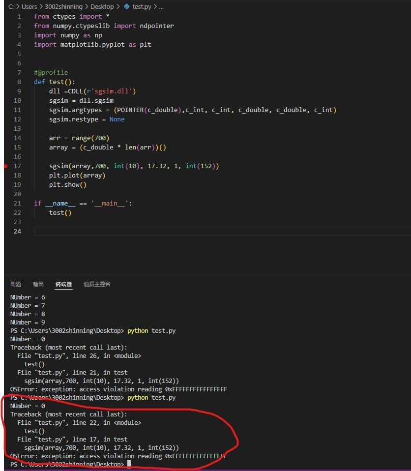Open the 偵錯主控台 (Debug Console) tab
Viewport: 411px width, 471px height.
click(x=96, y=284)
